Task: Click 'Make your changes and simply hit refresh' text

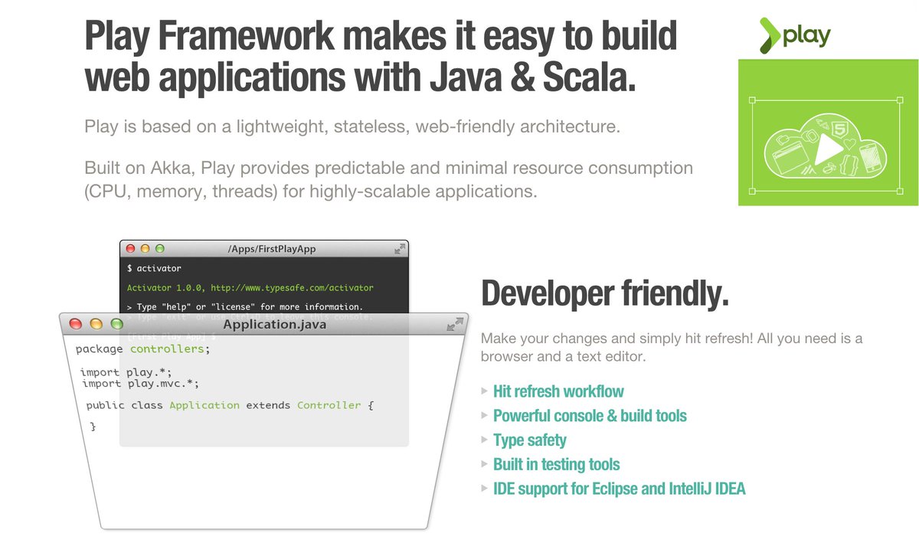Action: click(x=672, y=347)
